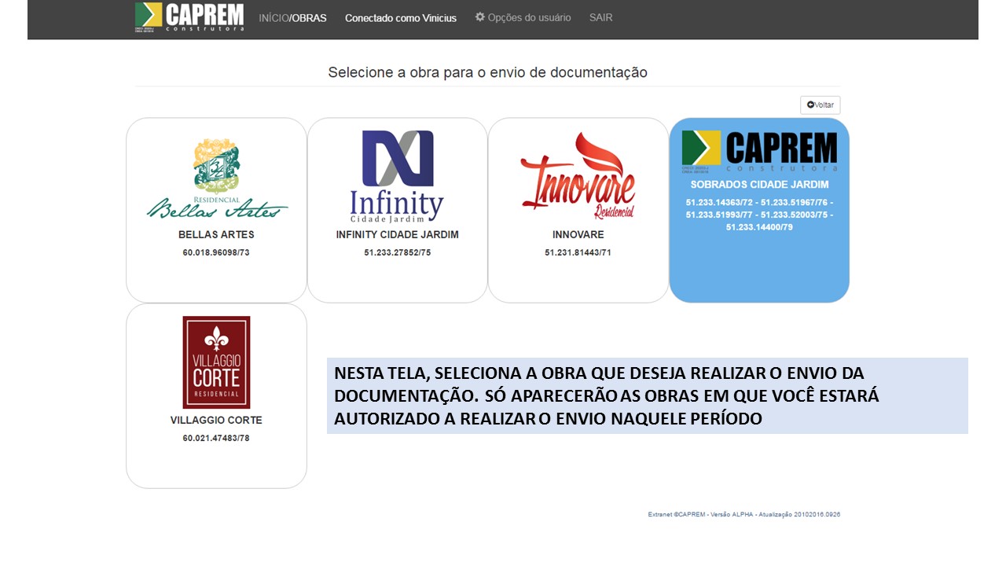The height and width of the screenshot is (566, 1006).
Task: Choose the Innovare Residencial logo
Action: click(578, 176)
